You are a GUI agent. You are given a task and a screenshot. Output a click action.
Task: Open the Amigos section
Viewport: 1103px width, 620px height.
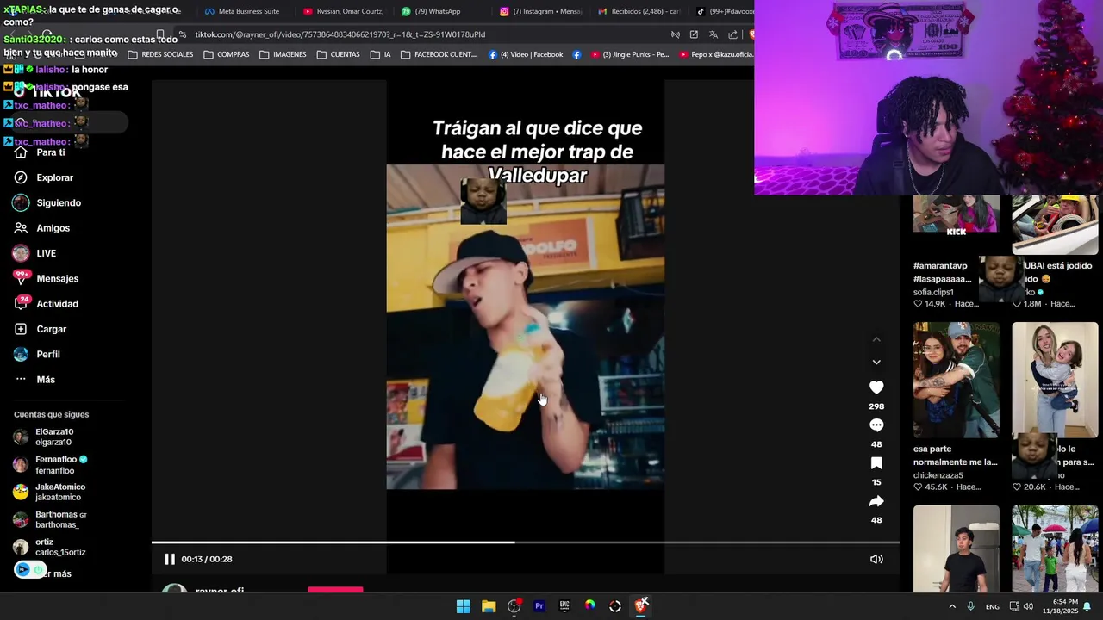41,228
